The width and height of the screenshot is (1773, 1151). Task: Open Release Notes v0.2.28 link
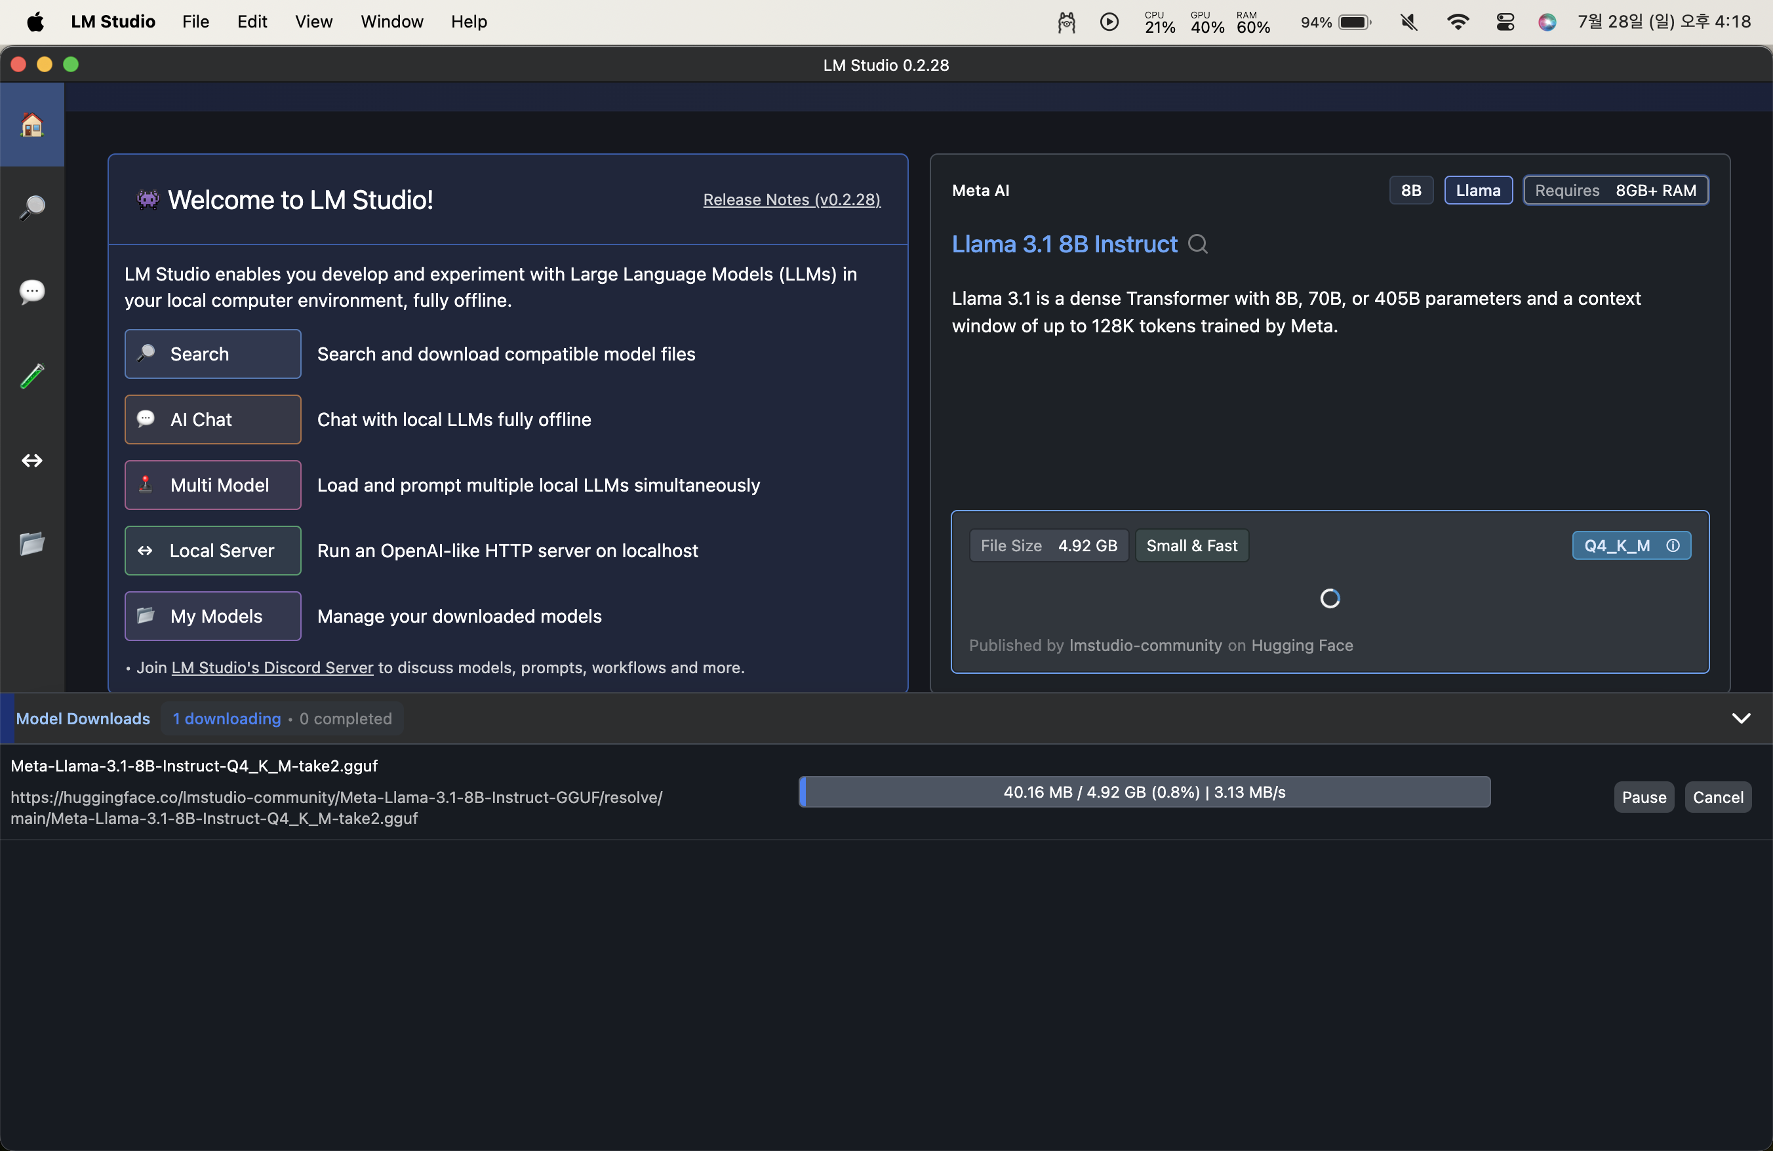791,199
